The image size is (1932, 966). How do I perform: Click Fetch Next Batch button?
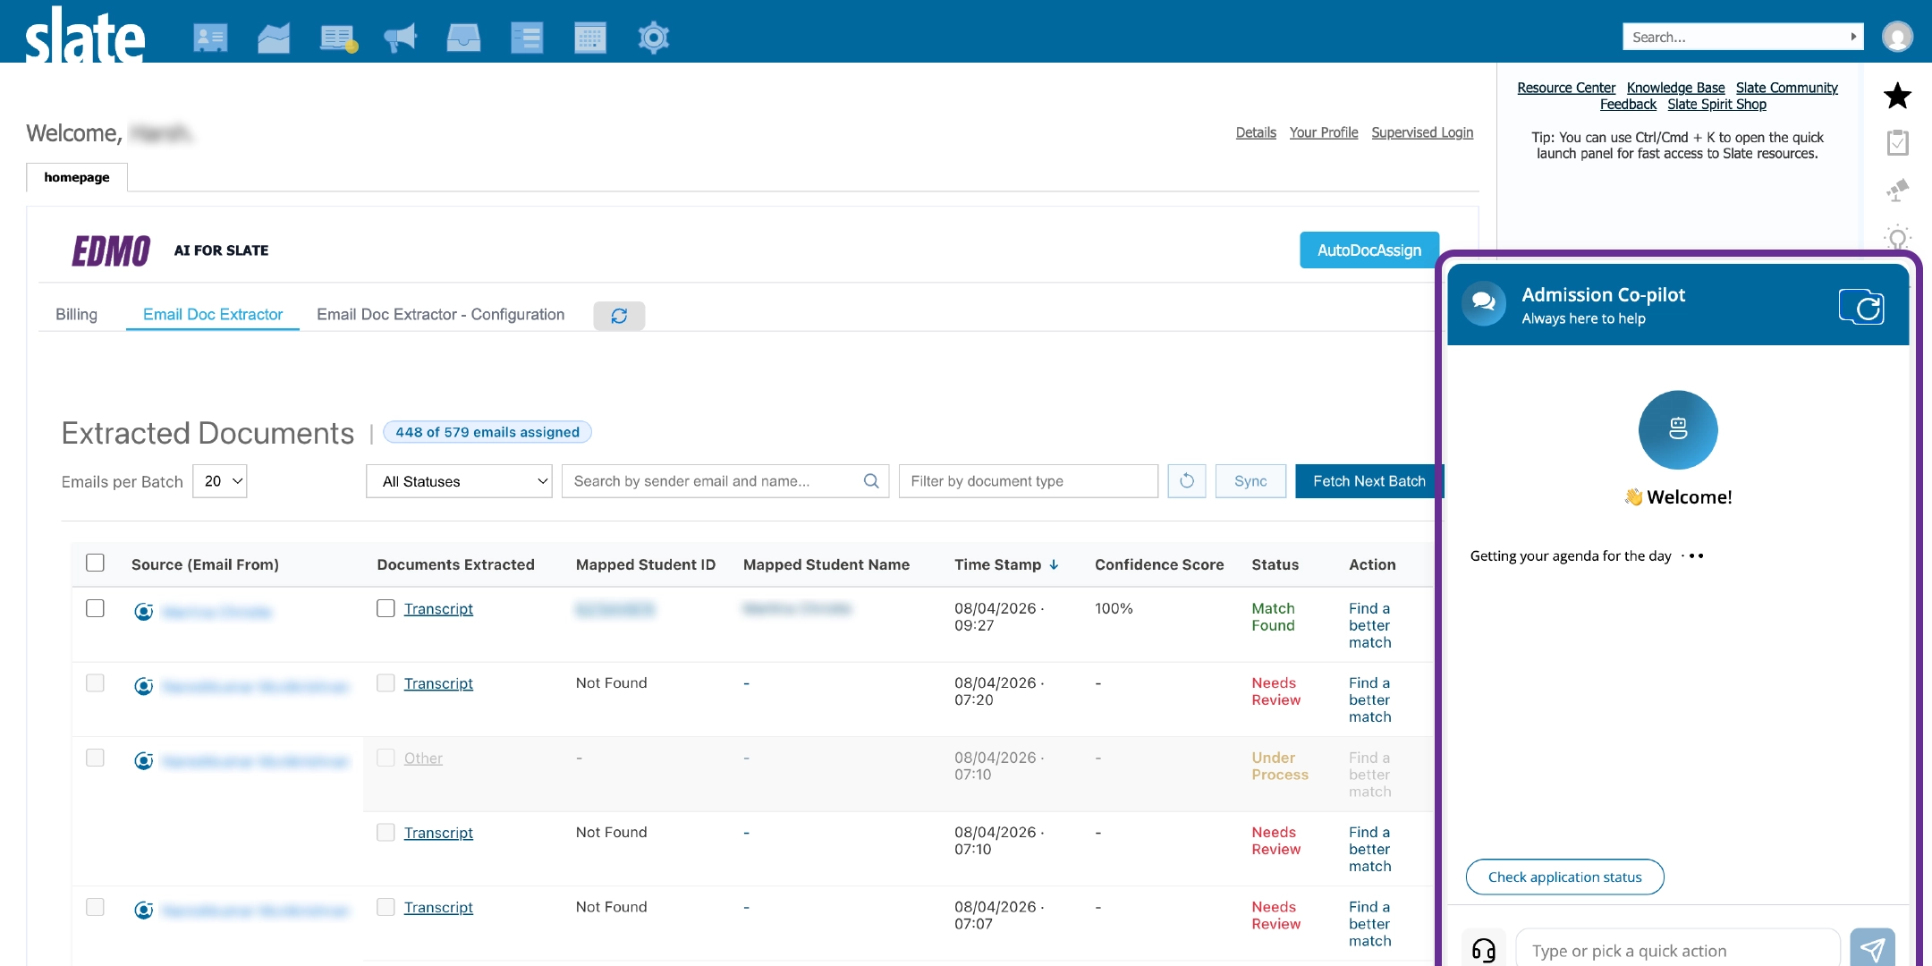pyautogui.click(x=1368, y=481)
